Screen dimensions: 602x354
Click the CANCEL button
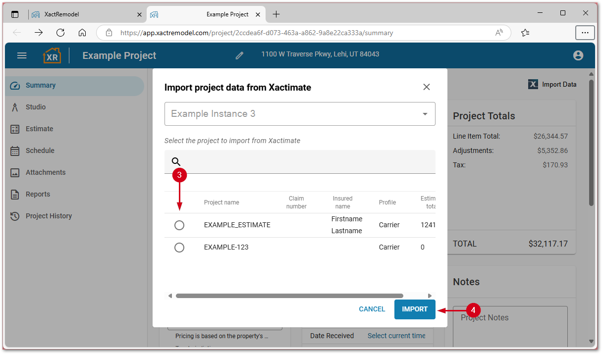372,309
